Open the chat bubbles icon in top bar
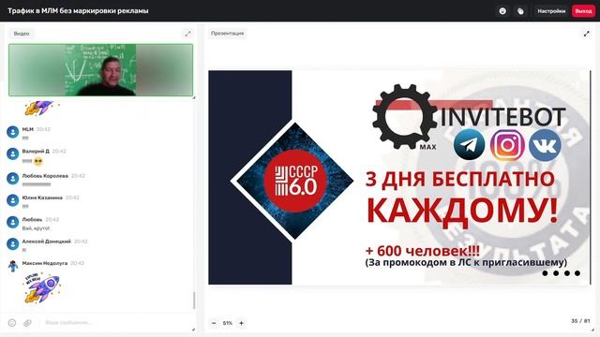This screenshot has width=600, height=337. tap(520, 11)
